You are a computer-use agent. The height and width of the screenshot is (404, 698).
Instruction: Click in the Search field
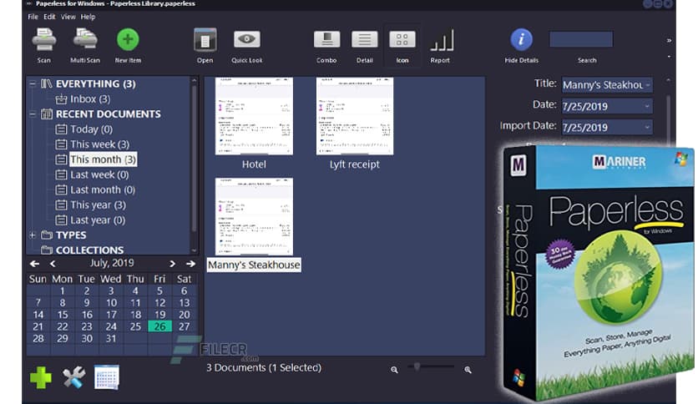click(581, 39)
